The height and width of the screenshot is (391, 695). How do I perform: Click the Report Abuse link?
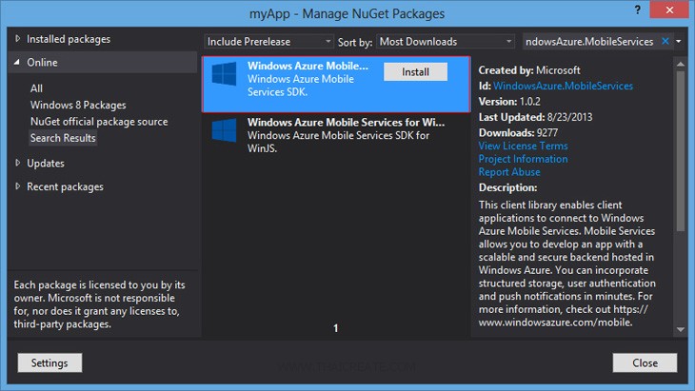coord(509,172)
